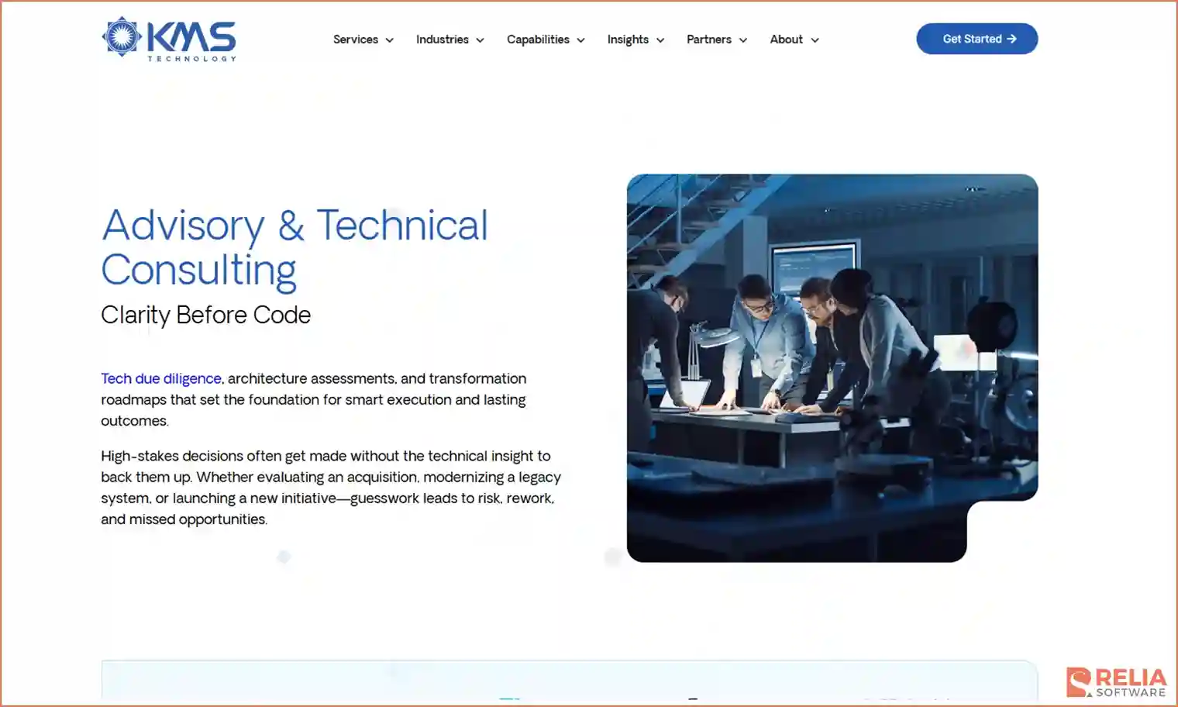Expand the Industries chevron arrow
This screenshot has height=707, width=1178.
[x=480, y=40]
